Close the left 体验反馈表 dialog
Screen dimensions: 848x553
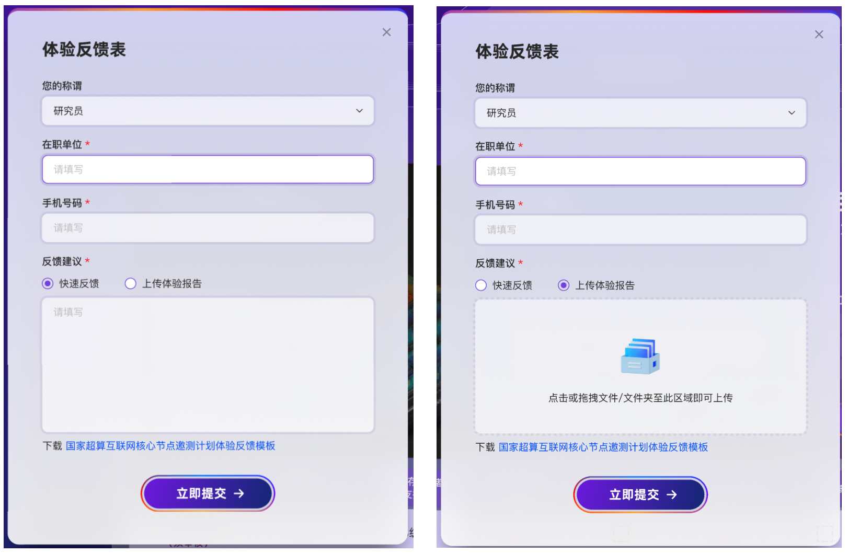(386, 32)
